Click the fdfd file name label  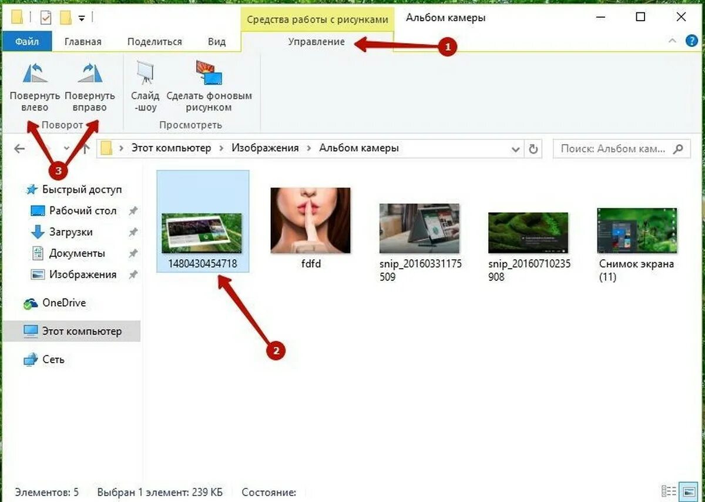click(310, 264)
